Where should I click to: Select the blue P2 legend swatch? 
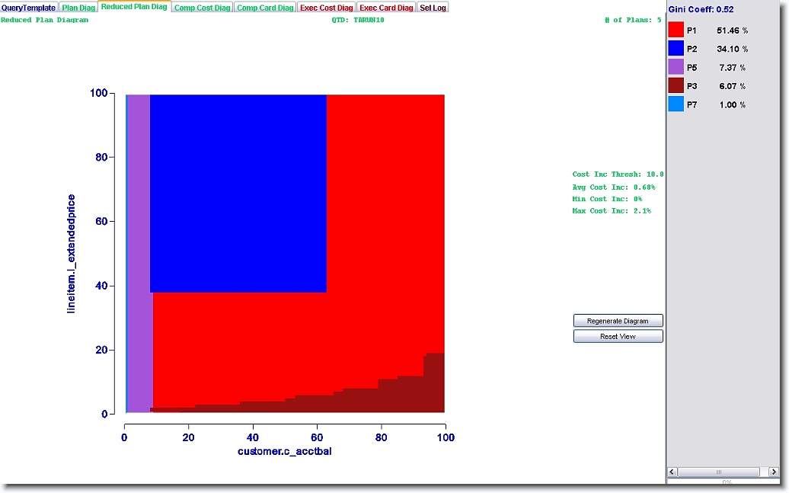(x=676, y=49)
